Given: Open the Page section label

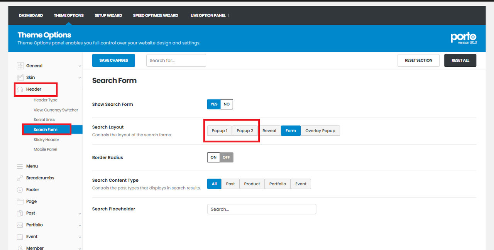Looking at the screenshot, I should tap(32, 201).
